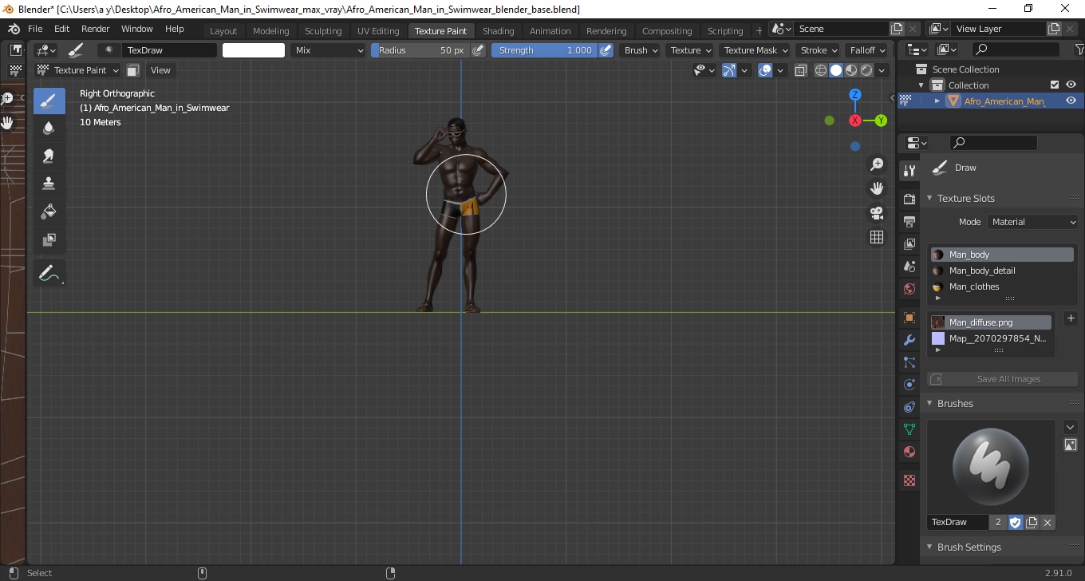
Task: Open texture slots Mode Material dropdown
Action: point(1032,222)
